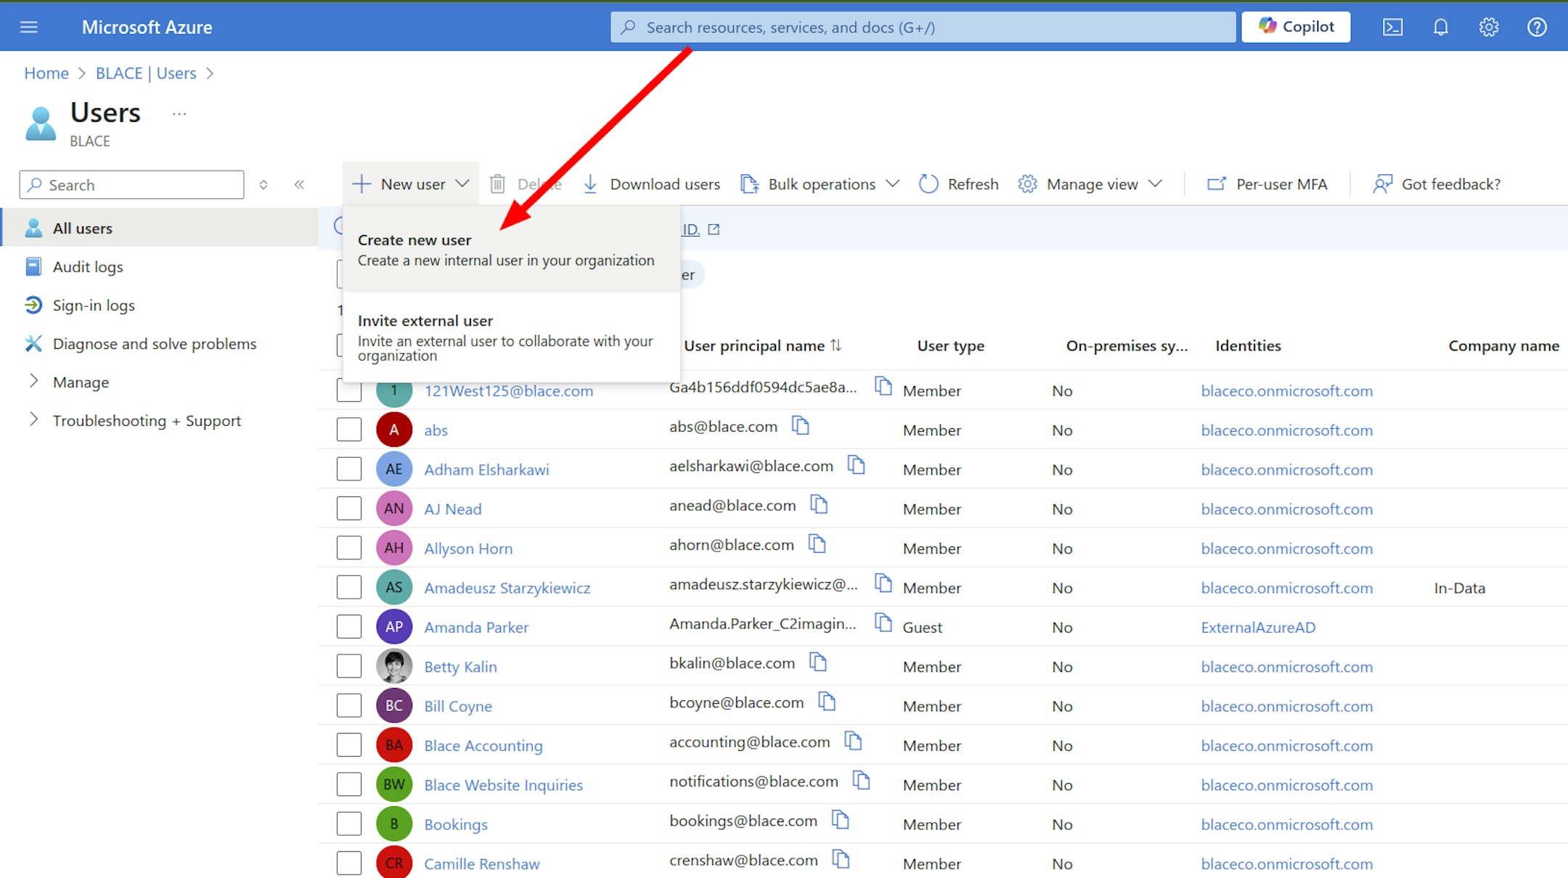The width and height of the screenshot is (1568, 878).
Task: Open Amadeusz Starzykiewicz user link
Action: coord(507,588)
